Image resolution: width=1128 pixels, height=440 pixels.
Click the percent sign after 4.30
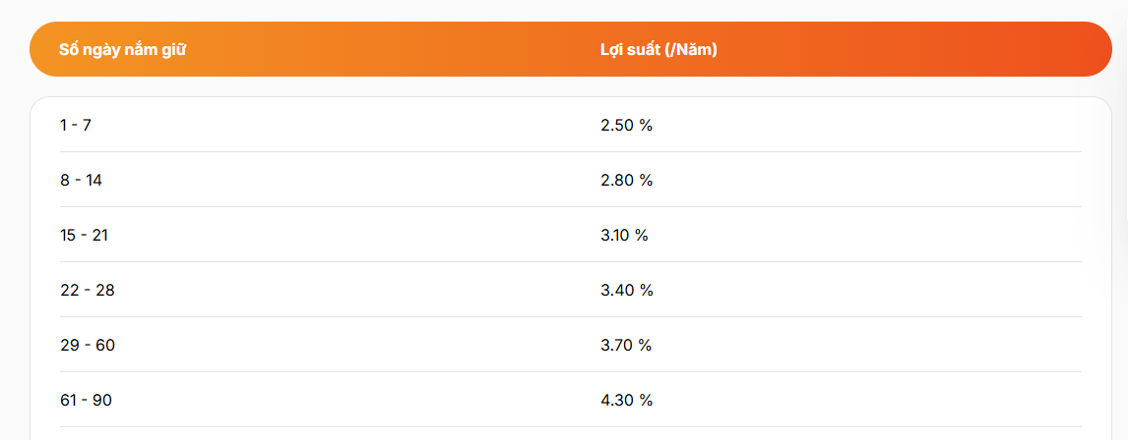pyautogui.click(x=646, y=400)
